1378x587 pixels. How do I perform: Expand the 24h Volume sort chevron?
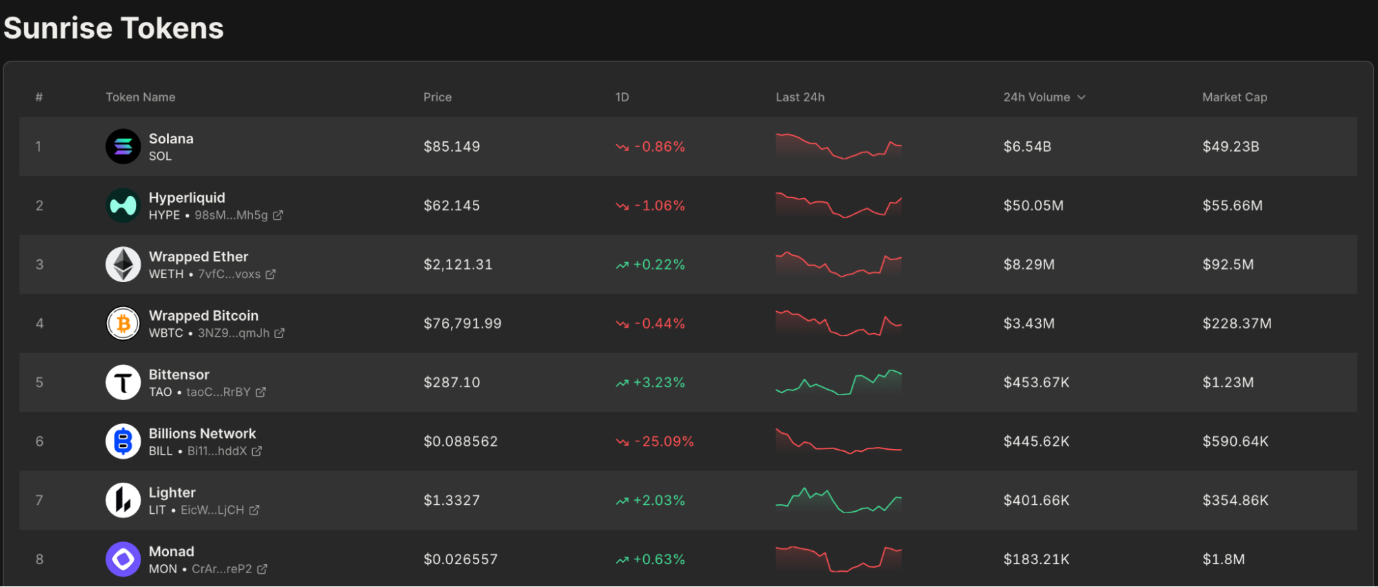1081,97
